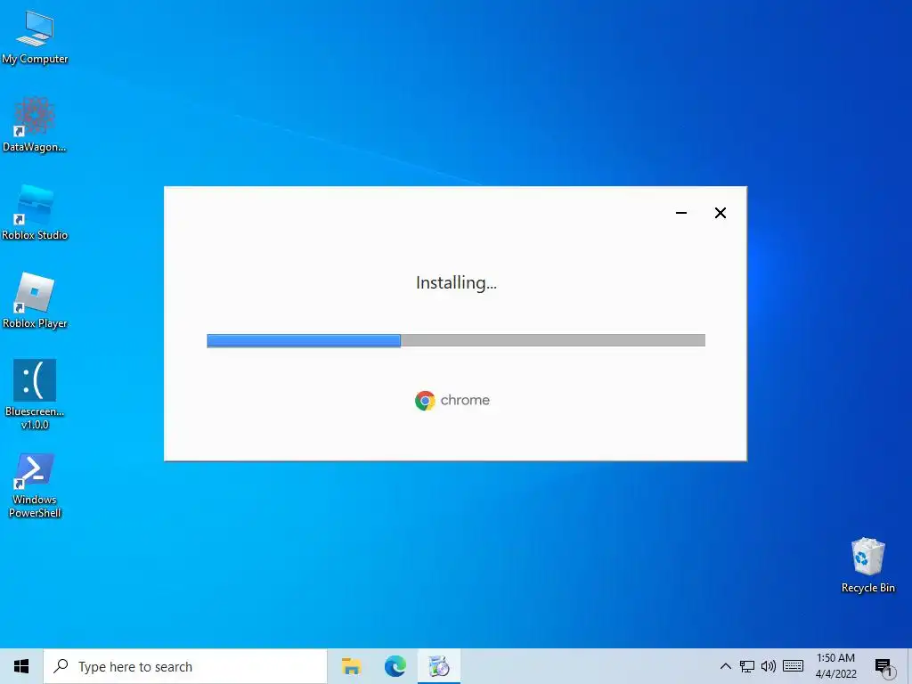The width and height of the screenshot is (912, 684).
Task: Click the Chrome installer taskbar item
Action: click(x=439, y=666)
